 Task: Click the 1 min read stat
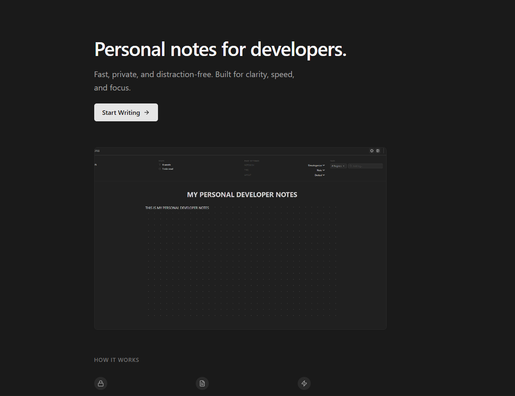pyautogui.click(x=168, y=169)
